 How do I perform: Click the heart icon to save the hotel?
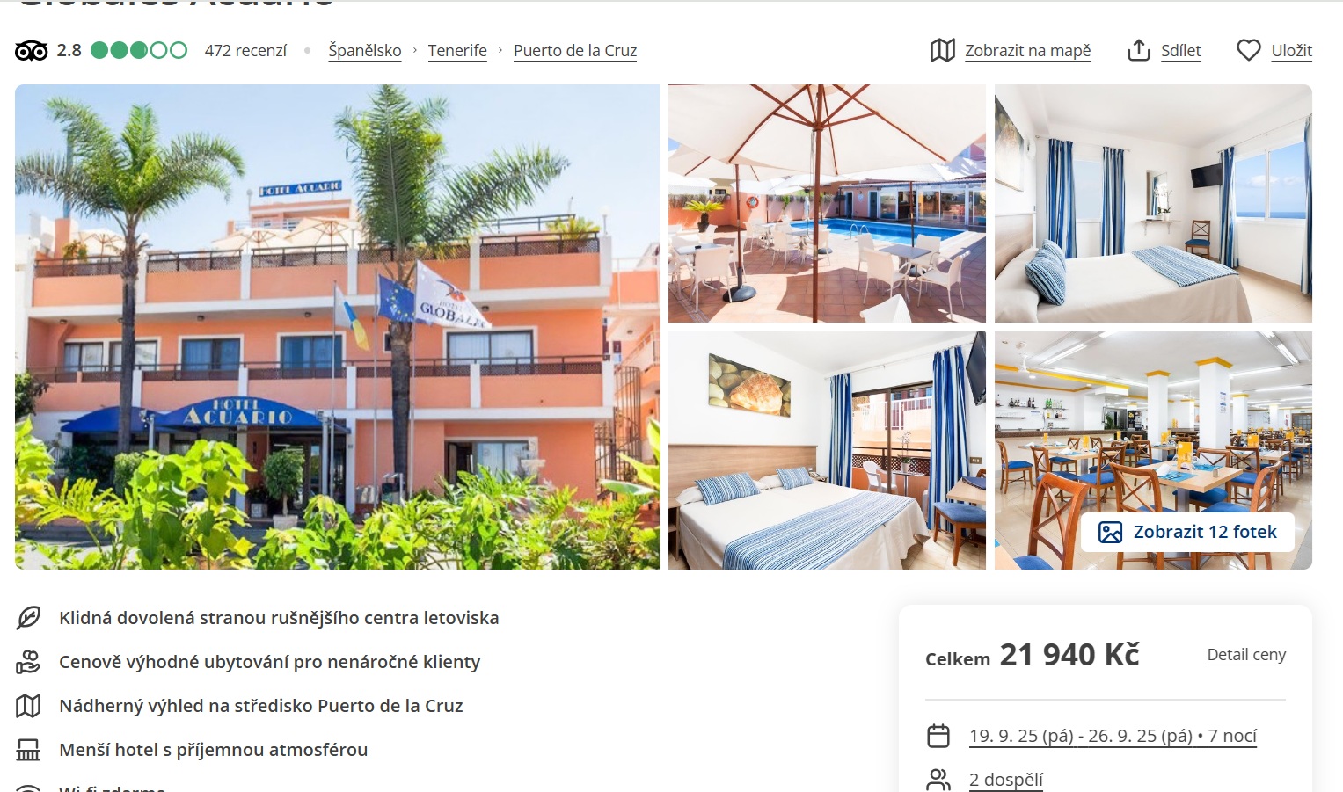click(x=1249, y=50)
